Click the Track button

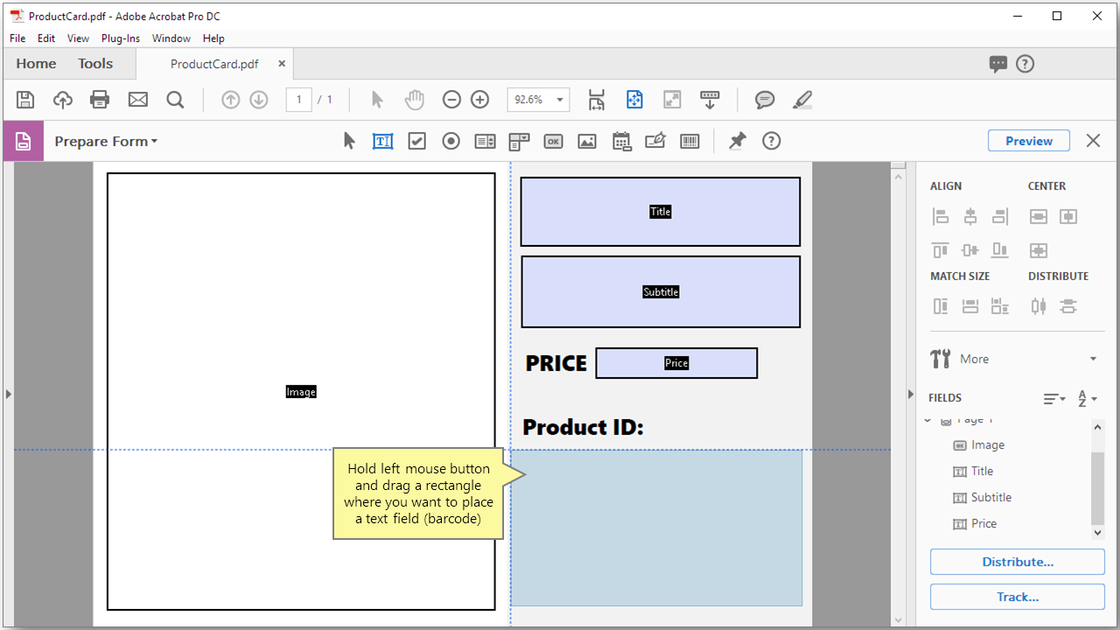coord(1017,596)
